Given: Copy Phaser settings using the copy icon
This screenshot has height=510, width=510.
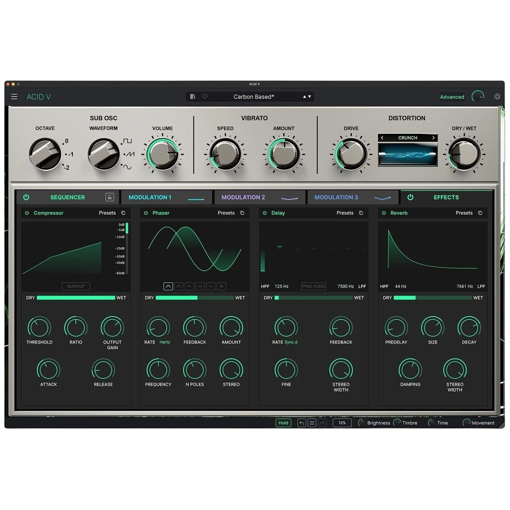Looking at the screenshot, I should [242, 213].
